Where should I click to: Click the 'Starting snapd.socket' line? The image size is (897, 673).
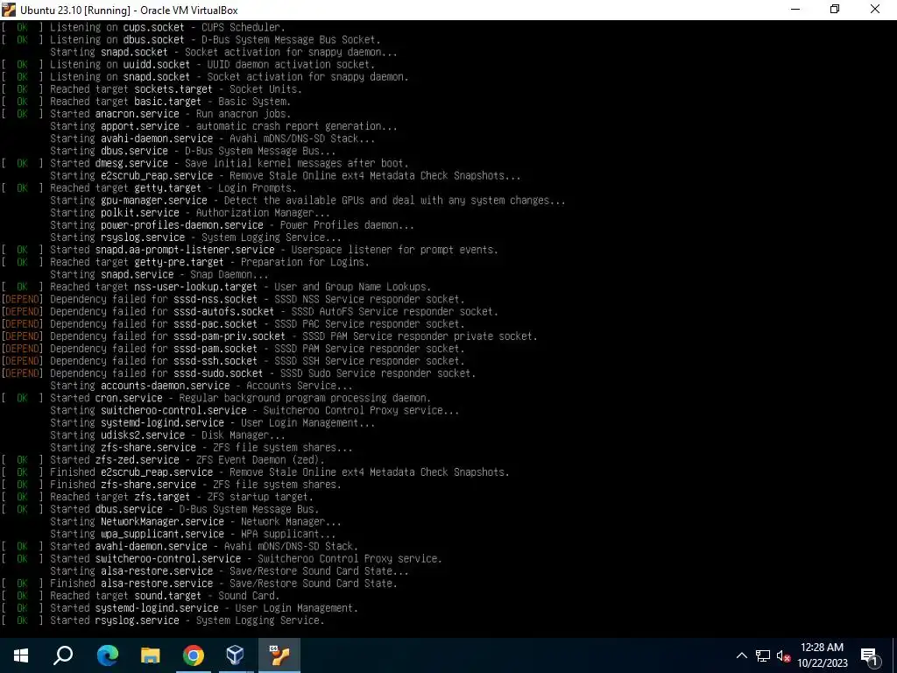[x=223, y=52]
